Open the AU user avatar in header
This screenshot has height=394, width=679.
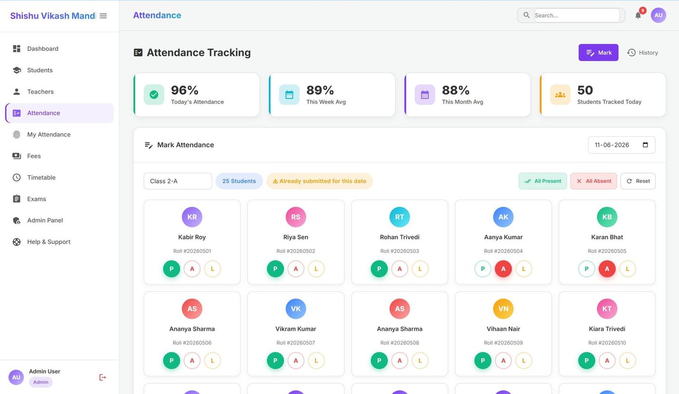coord(658,15)
